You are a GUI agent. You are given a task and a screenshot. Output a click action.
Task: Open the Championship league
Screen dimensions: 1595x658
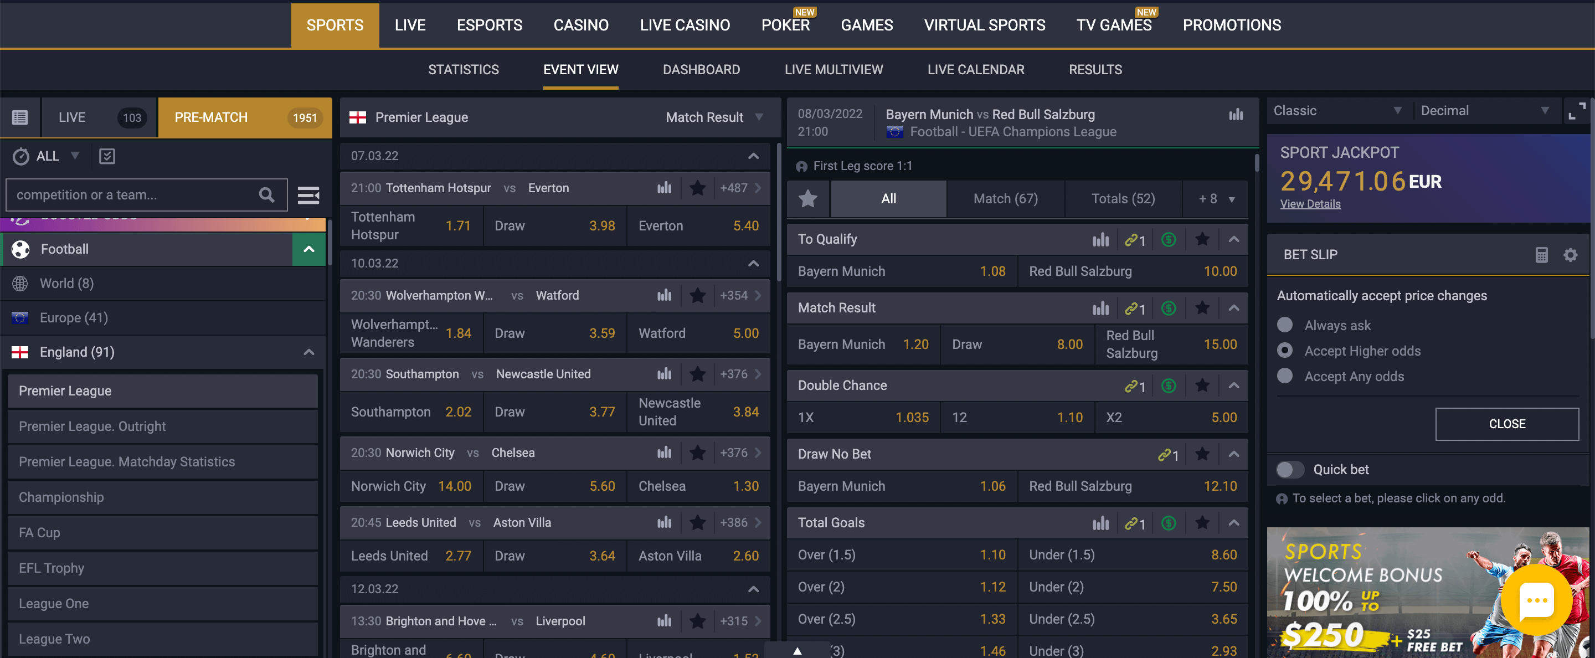(162, 497)
